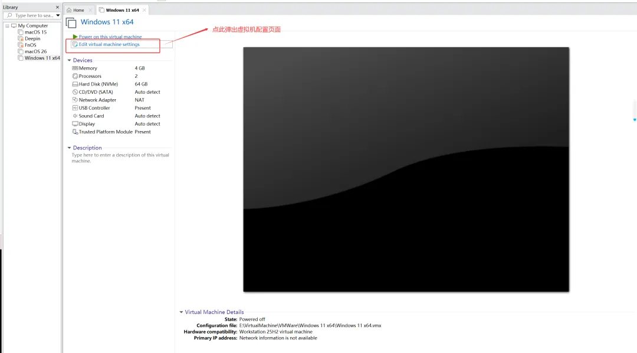The height and width of the screenshot is (353, 637).
Task: Select FnOS in the library
Action: pos(31,45)
